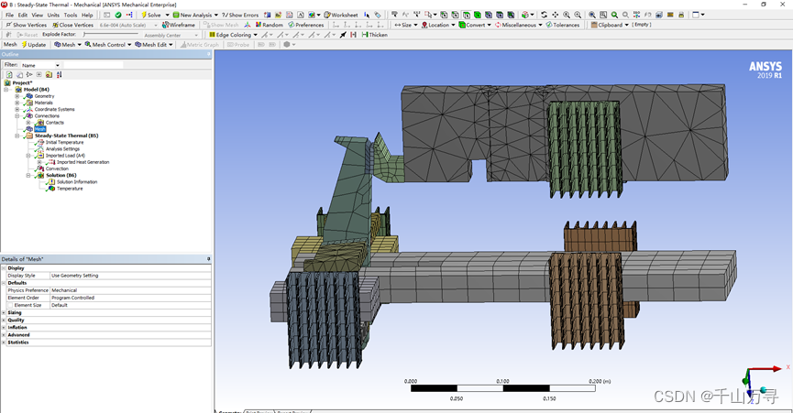The width and height of the screenshot is (793, 413).
Task: Expand the Statistics section in Details
Action: pos(4,342)
